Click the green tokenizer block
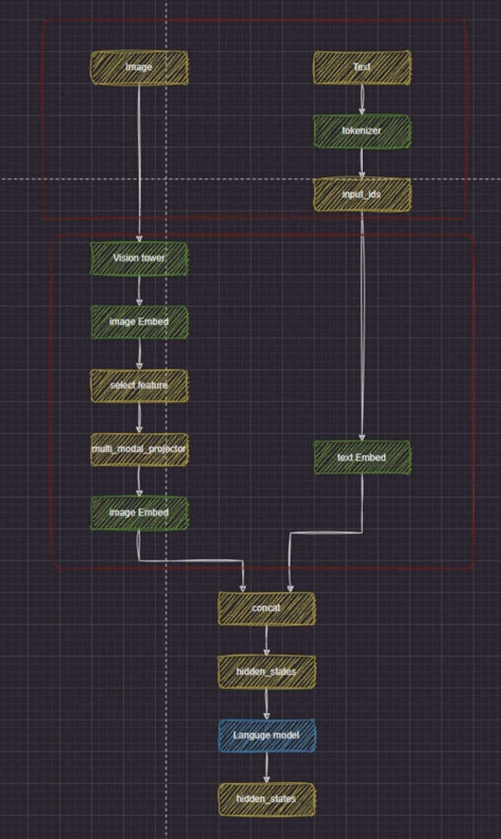Screen dimensions: 501x839 362,131
